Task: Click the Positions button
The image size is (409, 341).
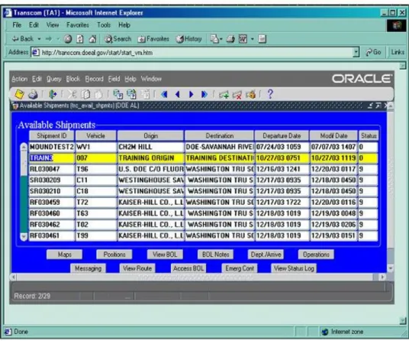Action: coord(114,255)
